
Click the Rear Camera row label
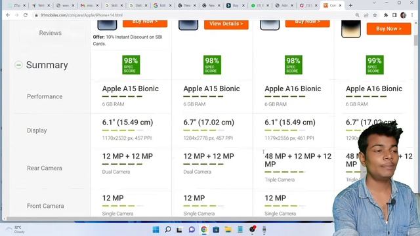tap(45, 168)
